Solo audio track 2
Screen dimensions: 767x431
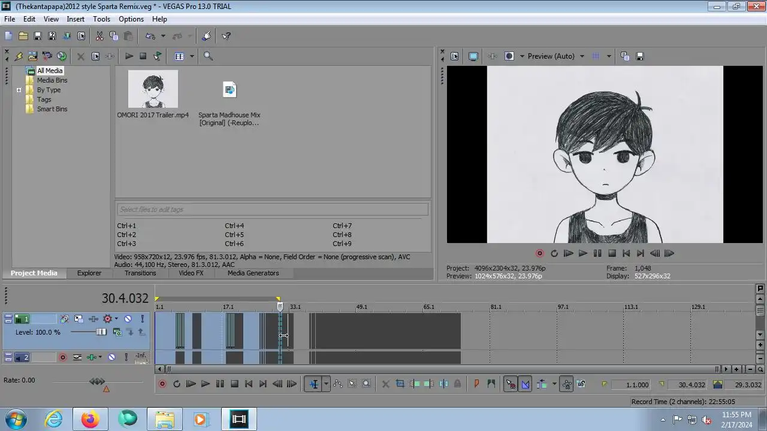click(126, 357)
